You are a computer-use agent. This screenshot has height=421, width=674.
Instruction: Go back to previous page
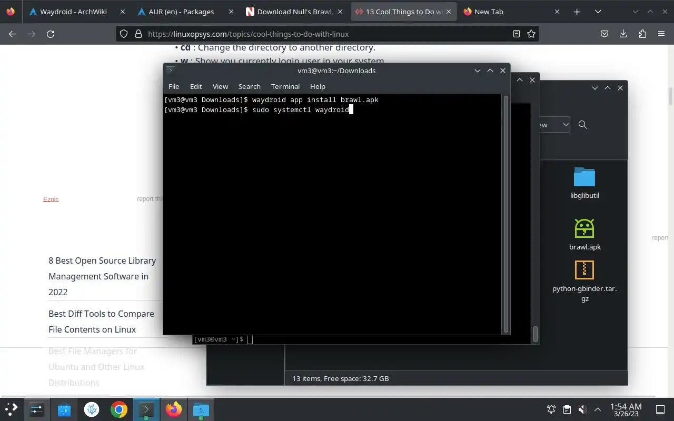coord(13,34)
